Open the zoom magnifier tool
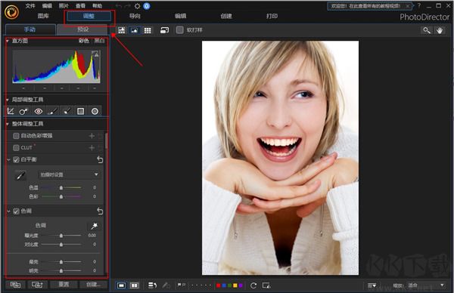 pos(427,30)
